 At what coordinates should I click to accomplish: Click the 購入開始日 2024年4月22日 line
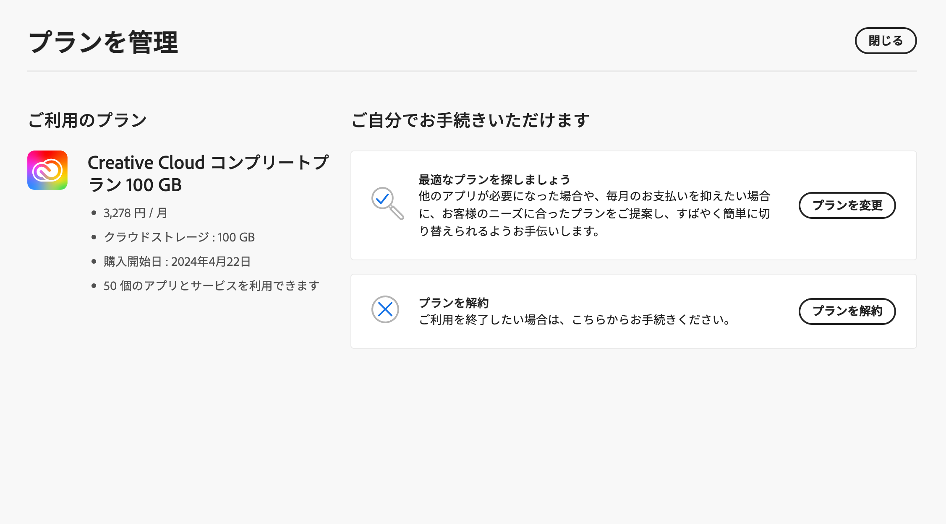point(177,262)
